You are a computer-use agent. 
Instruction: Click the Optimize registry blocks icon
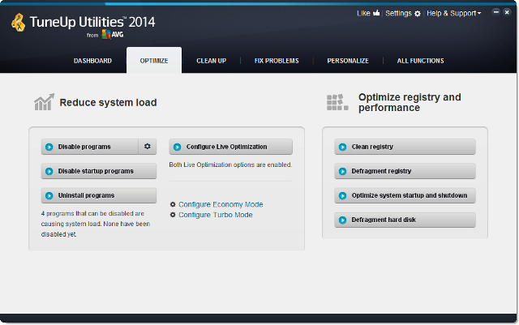point(337,102)
